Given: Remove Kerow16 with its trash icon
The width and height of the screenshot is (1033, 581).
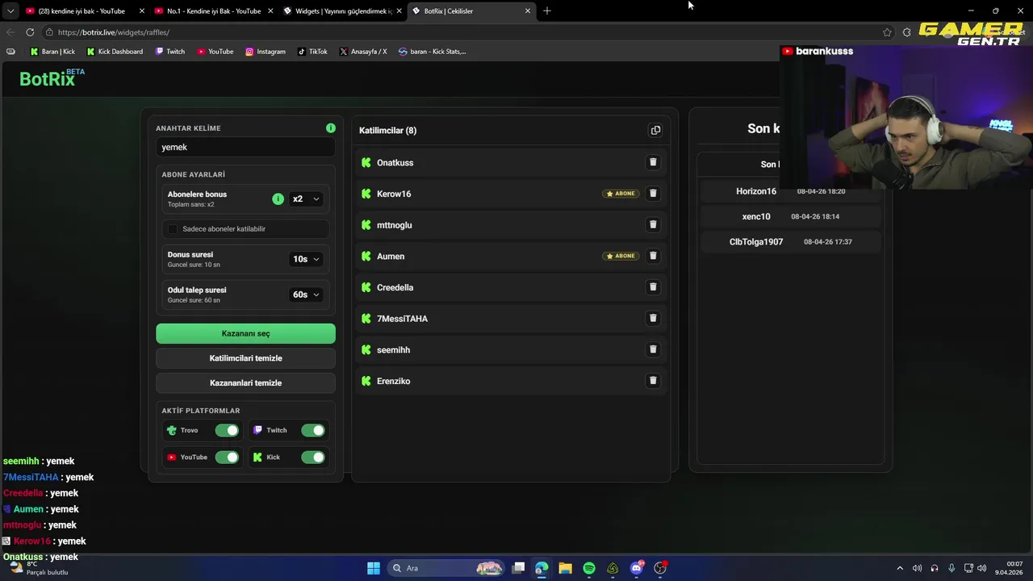Looking at the screenshot, I should coord(653,194).
